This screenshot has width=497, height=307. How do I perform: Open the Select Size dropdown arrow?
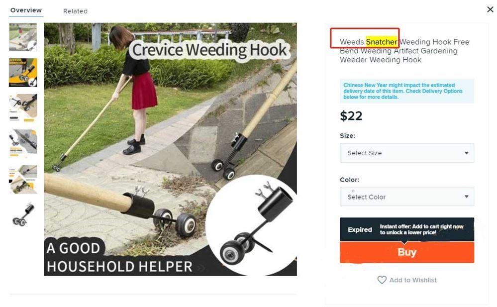point(467,153)
